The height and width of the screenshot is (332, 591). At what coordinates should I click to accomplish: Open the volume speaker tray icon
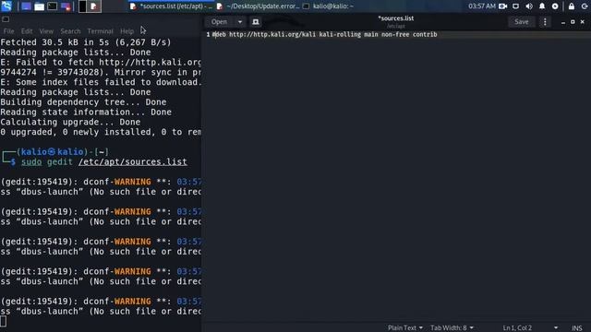pos(529,6)
